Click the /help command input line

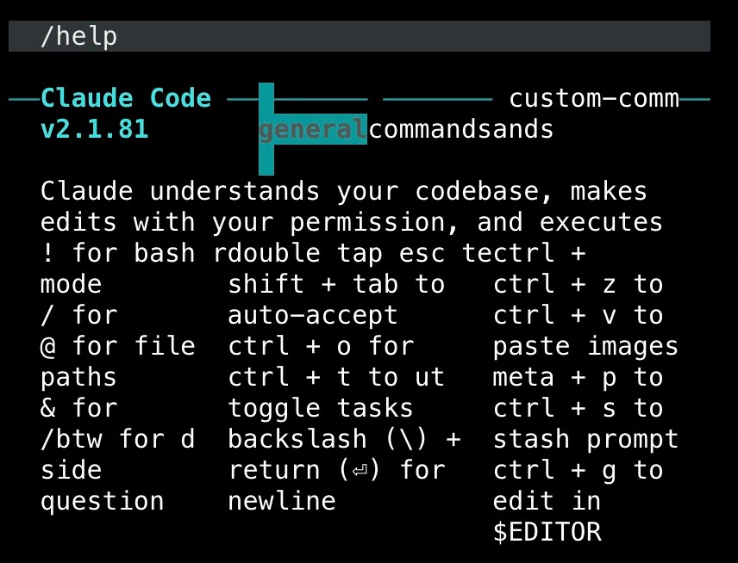pyautogui.click(x=360, y=36)
